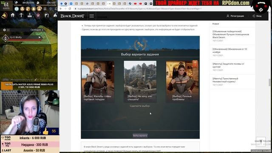
Task: Click the bell buff icon in HUD
Action: (34, 8)
